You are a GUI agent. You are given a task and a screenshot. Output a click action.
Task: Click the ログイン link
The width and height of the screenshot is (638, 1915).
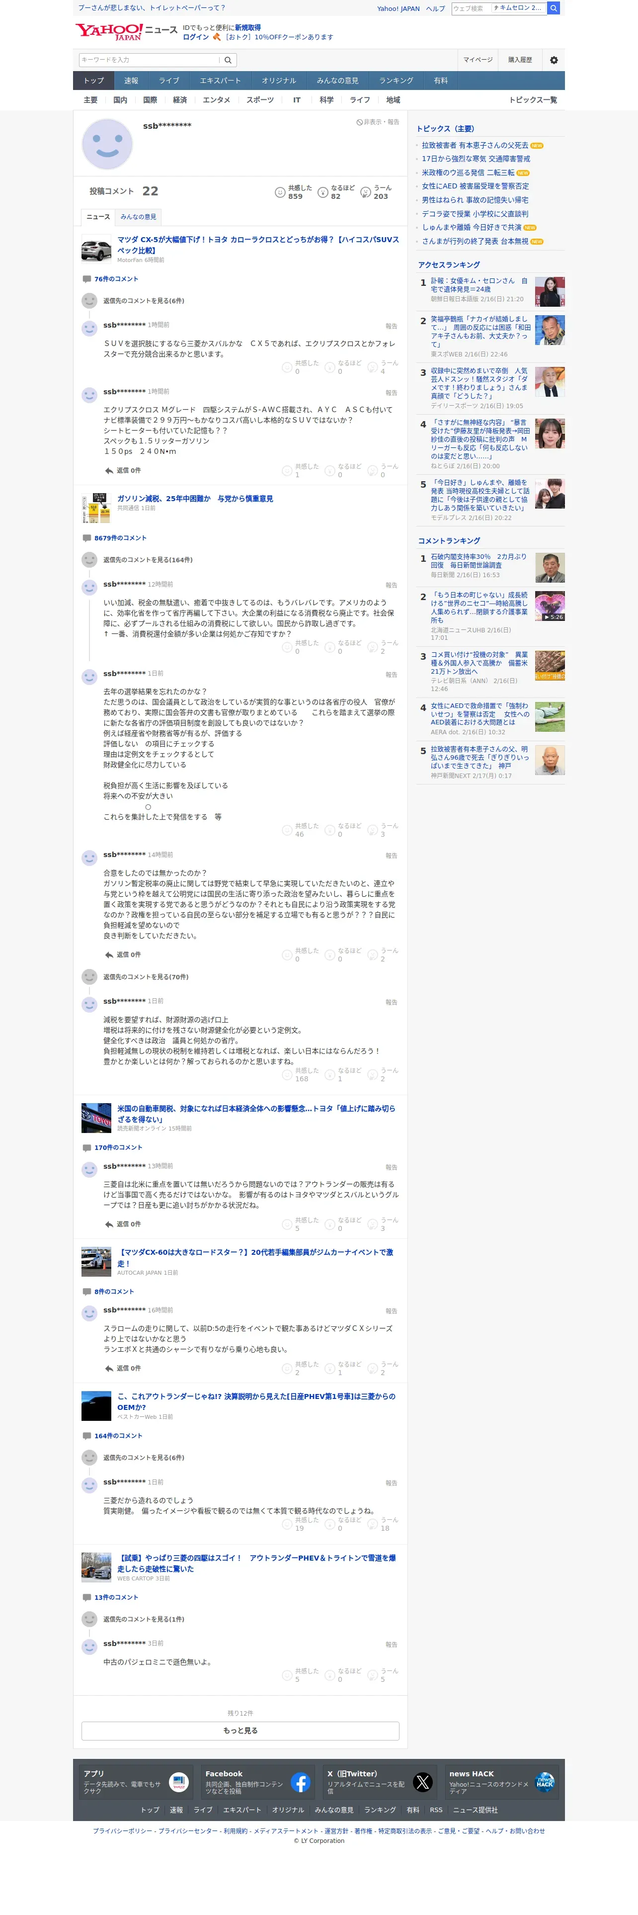click(195, 37)
